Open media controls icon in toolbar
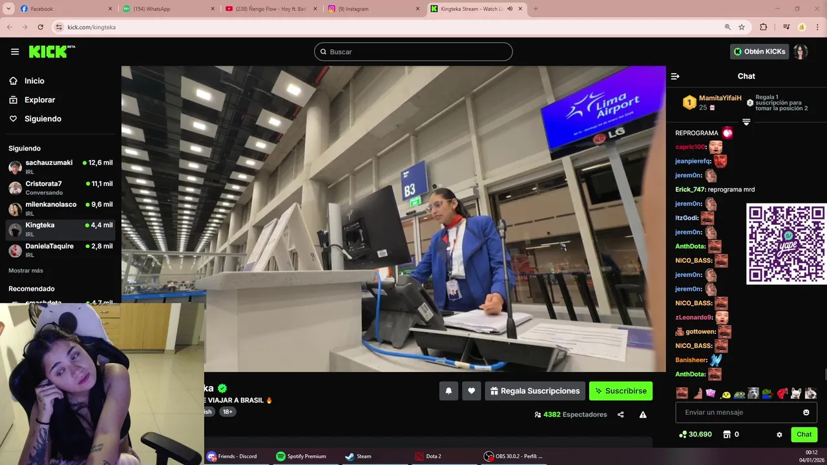 [x=786, y=27]
